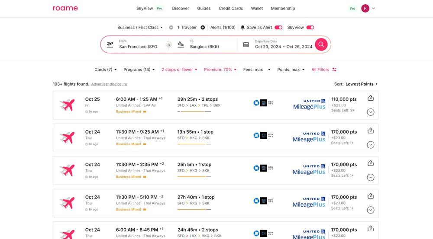Open the Programs (14) filter
Image resolution: width=433 pixels, height=239 pixels.
(139, 70)
